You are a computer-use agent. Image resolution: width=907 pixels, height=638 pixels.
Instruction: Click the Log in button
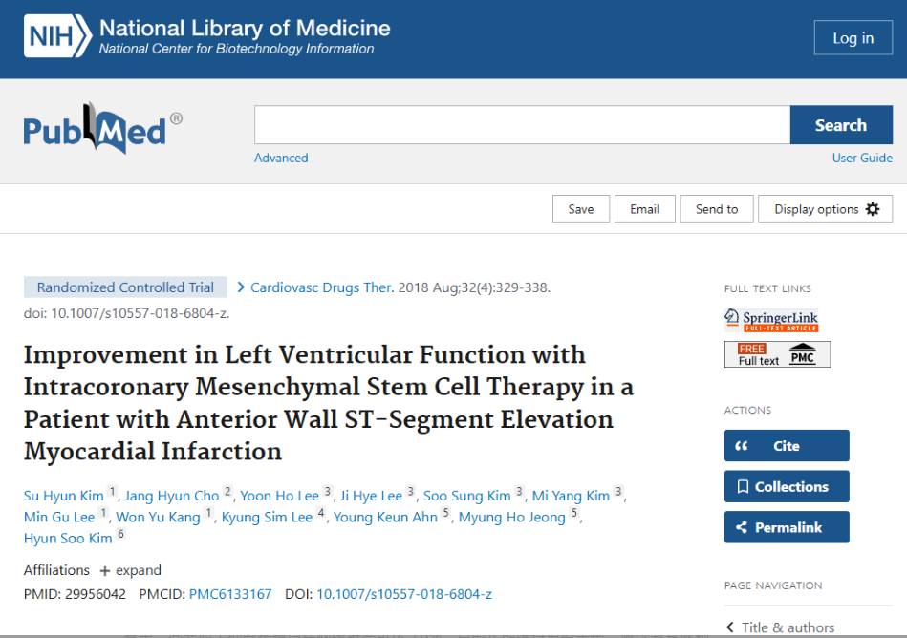click(x=853, y=38)
